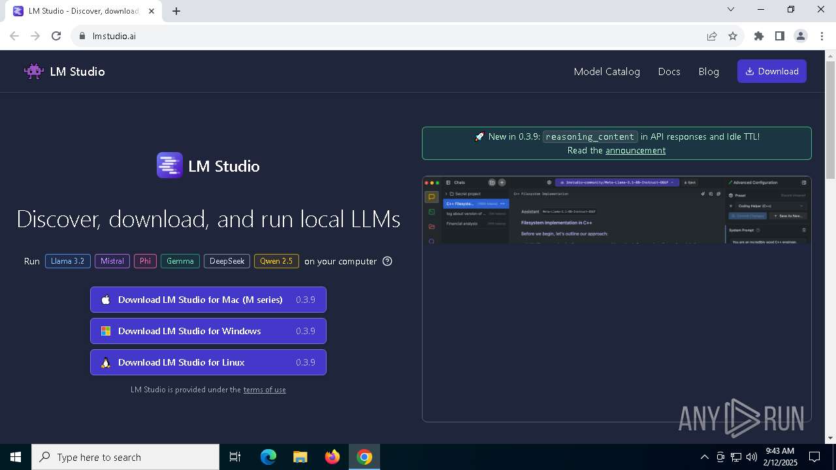This screenshot has width=836, height=470.
Task: Select the Phi model tag
Action: (x=145, y=261)
